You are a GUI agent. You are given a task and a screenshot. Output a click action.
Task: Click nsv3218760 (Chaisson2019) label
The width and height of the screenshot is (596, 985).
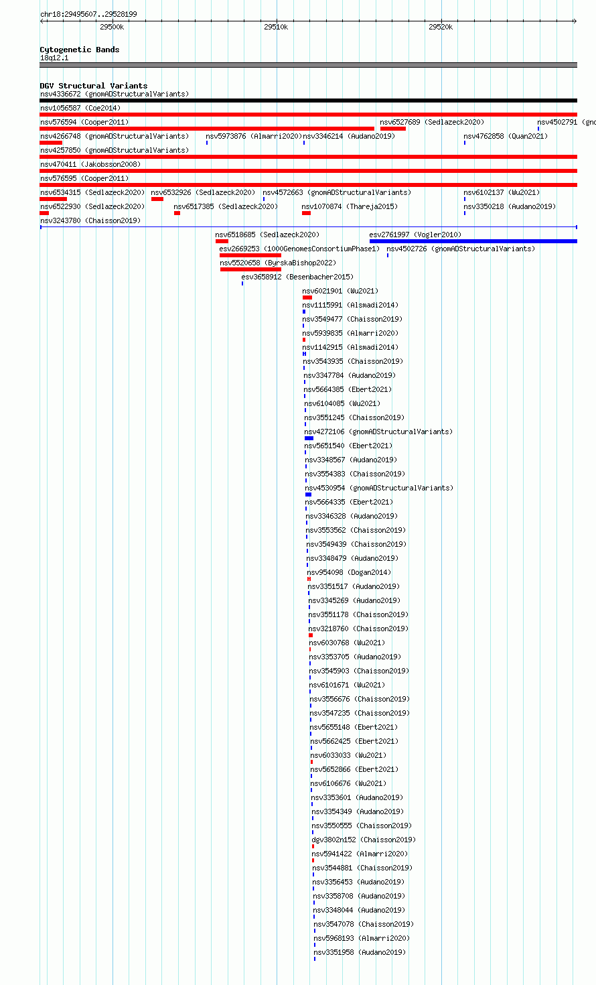[358, 629]
